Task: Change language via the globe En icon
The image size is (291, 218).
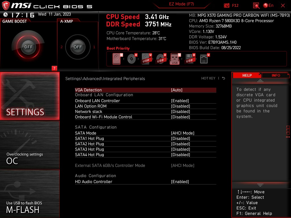Action: coord(268,5)
